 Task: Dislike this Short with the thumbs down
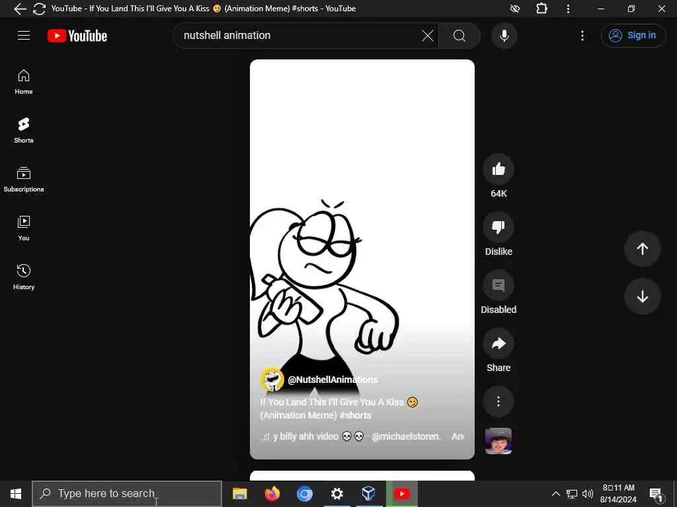[x=498, y=227]
